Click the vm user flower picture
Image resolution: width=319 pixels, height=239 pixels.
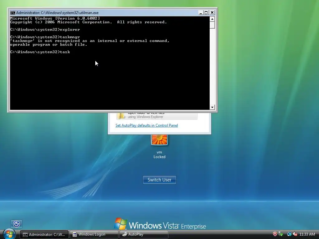tap(159, 140)
